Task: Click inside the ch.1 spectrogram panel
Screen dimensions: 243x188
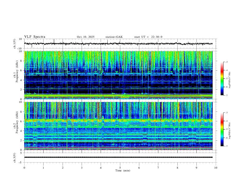Action: click(118, 75)
